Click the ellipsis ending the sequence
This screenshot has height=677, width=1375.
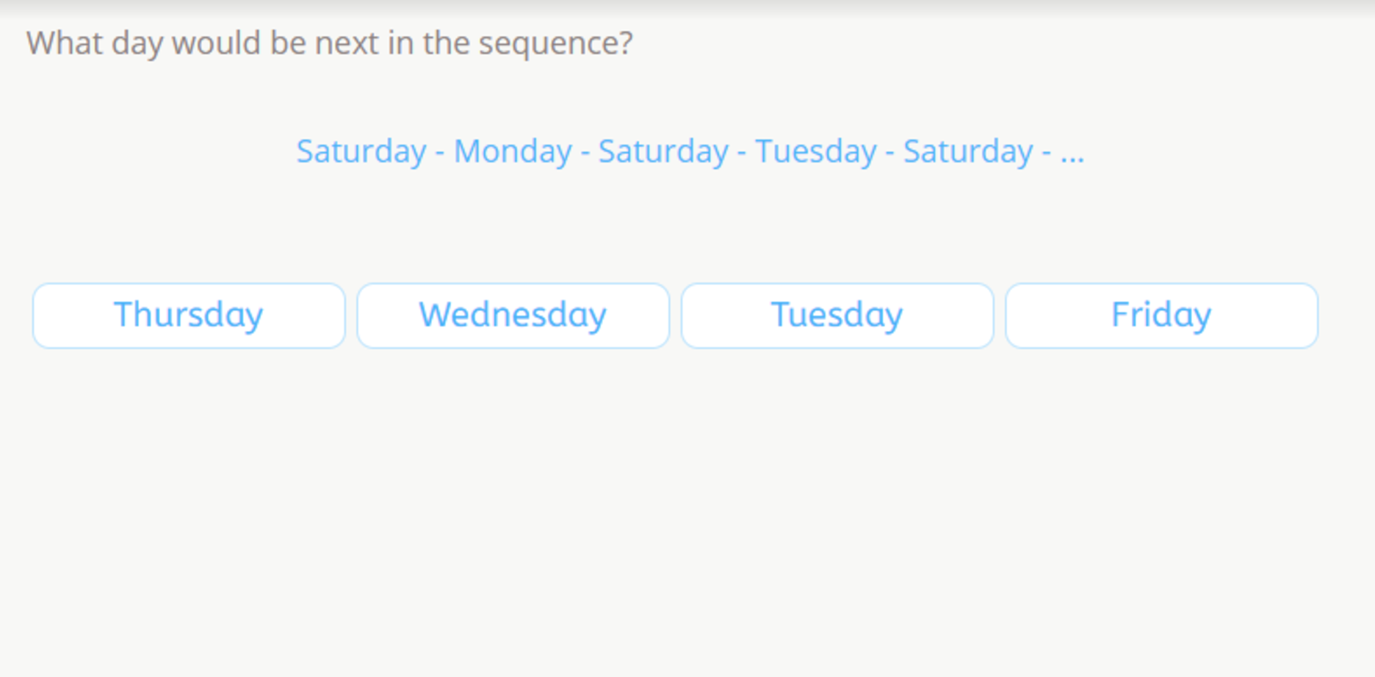click(1072, 153)
